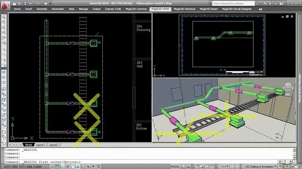This screenshot has height=169, width=302.
Task: Toggle Grid Display in status bar
Action: [57, 167]
